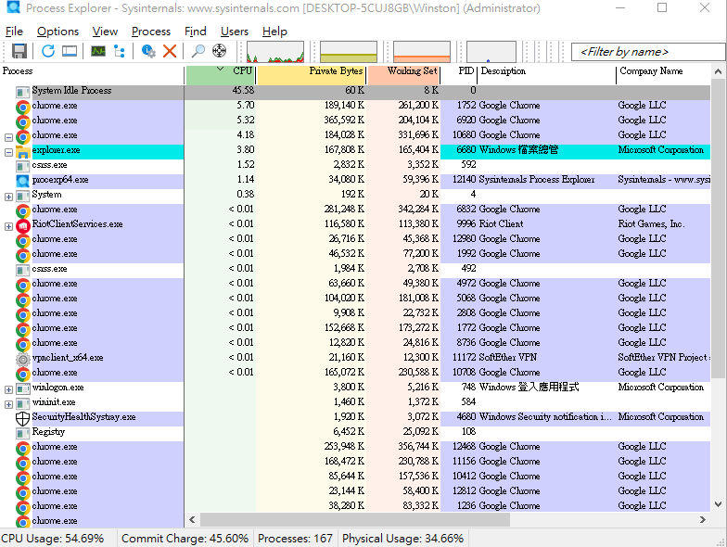Click the winlogon.exe process icon
Viewport: 727px width, 547px height.
(22, 389)
